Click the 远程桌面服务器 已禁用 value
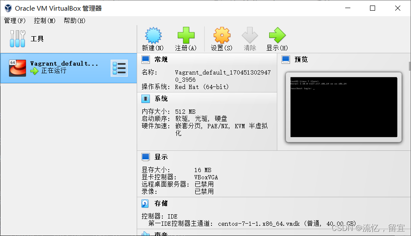The height and width of the screenshot is (236, 411). click(x=204, y=184)
